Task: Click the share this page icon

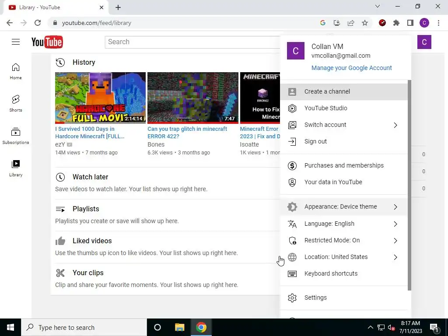Action: (x=351, y=23)
